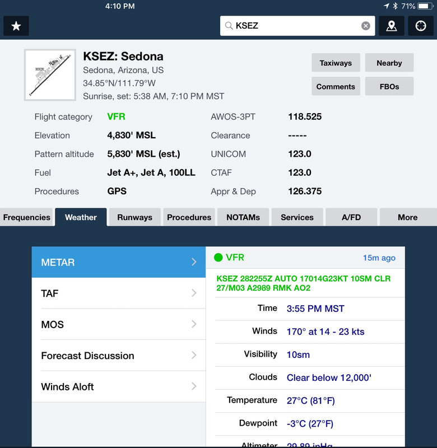The width and height of the screenshot is (437, 448).
Task: Tap the KSEZ: Sedona title
Action: [123, 57]
